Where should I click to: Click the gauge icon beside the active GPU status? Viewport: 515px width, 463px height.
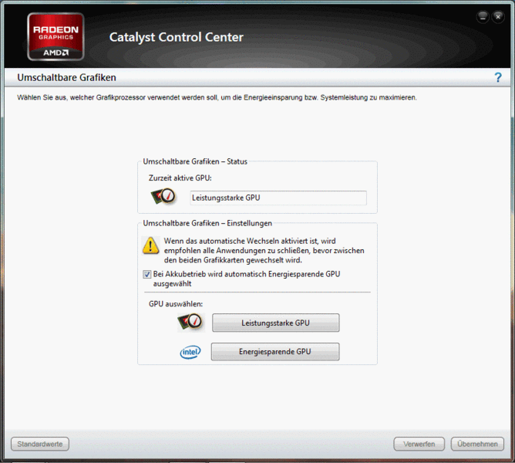[x=163, y=197]
